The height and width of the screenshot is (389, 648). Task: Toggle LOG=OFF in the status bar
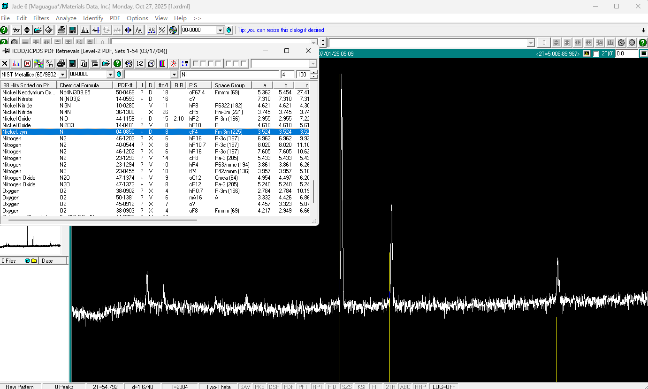(x=444, y=387)
